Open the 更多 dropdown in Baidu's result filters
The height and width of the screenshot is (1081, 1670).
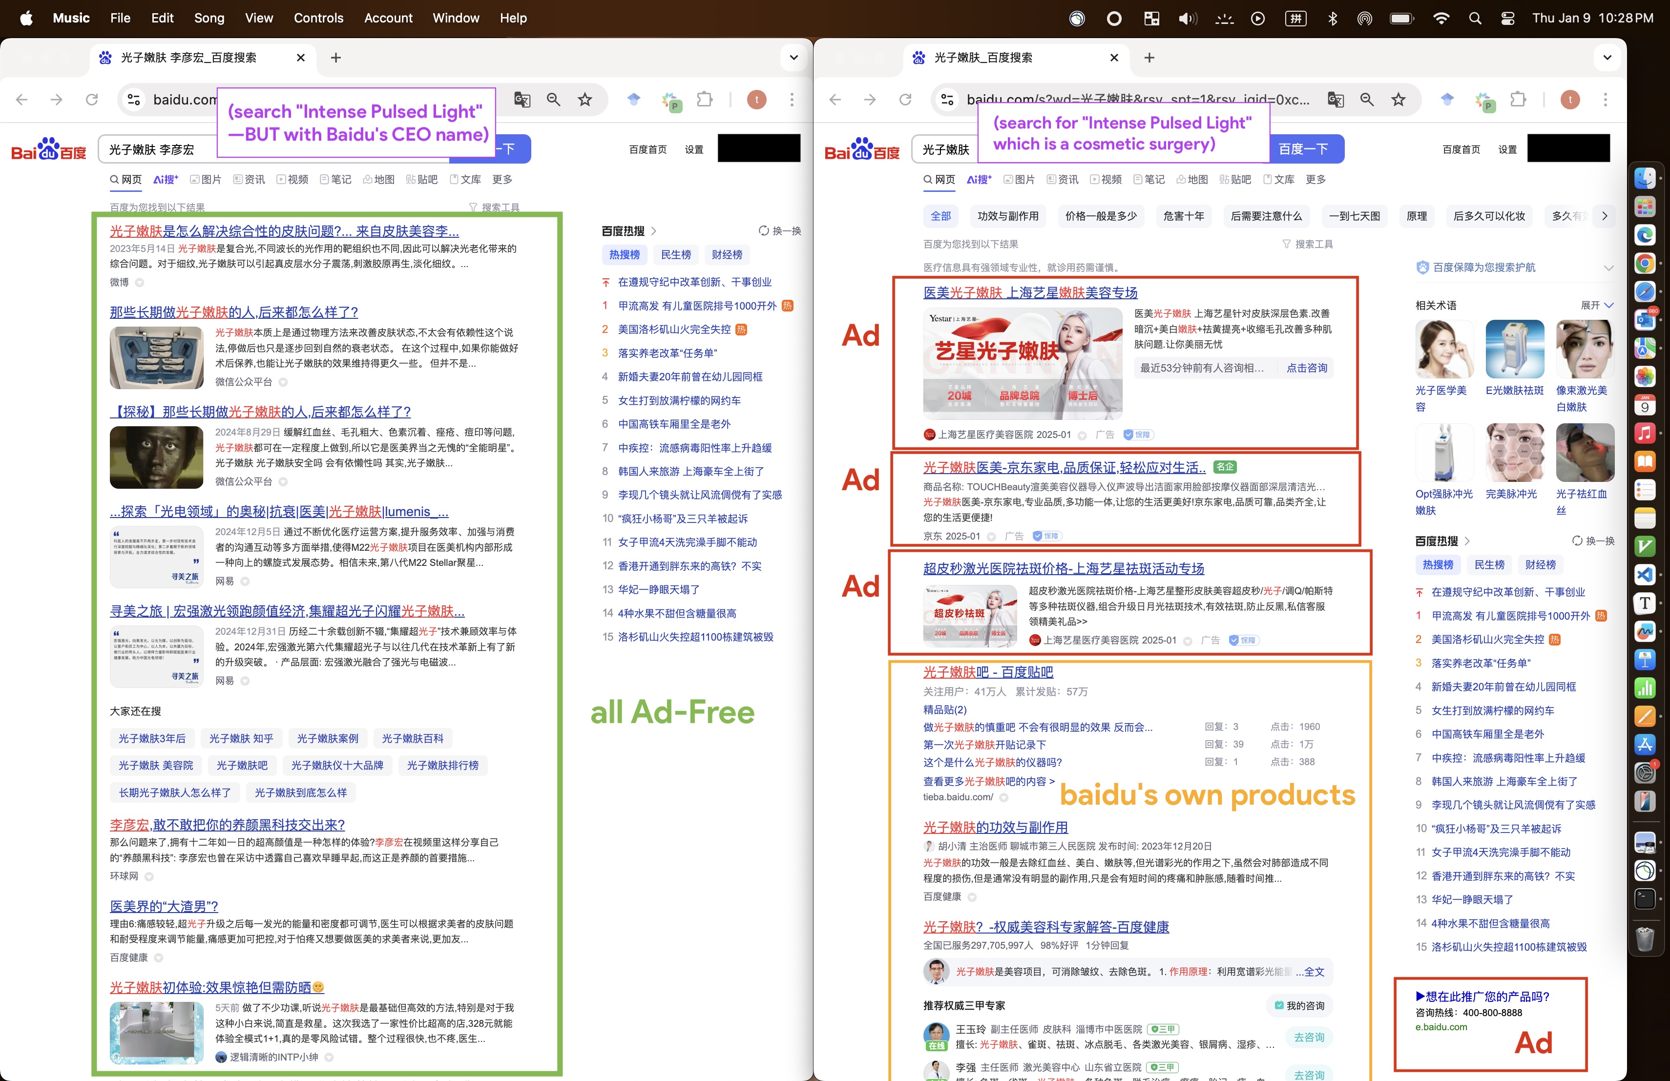(x=502, y=180)
